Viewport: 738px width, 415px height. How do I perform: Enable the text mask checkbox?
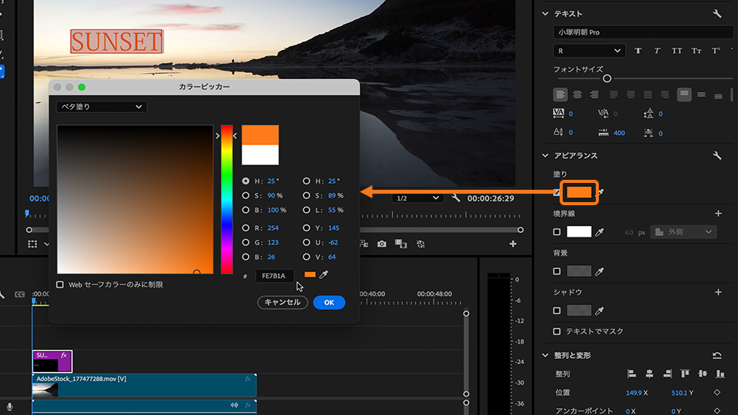coord(557,331)
